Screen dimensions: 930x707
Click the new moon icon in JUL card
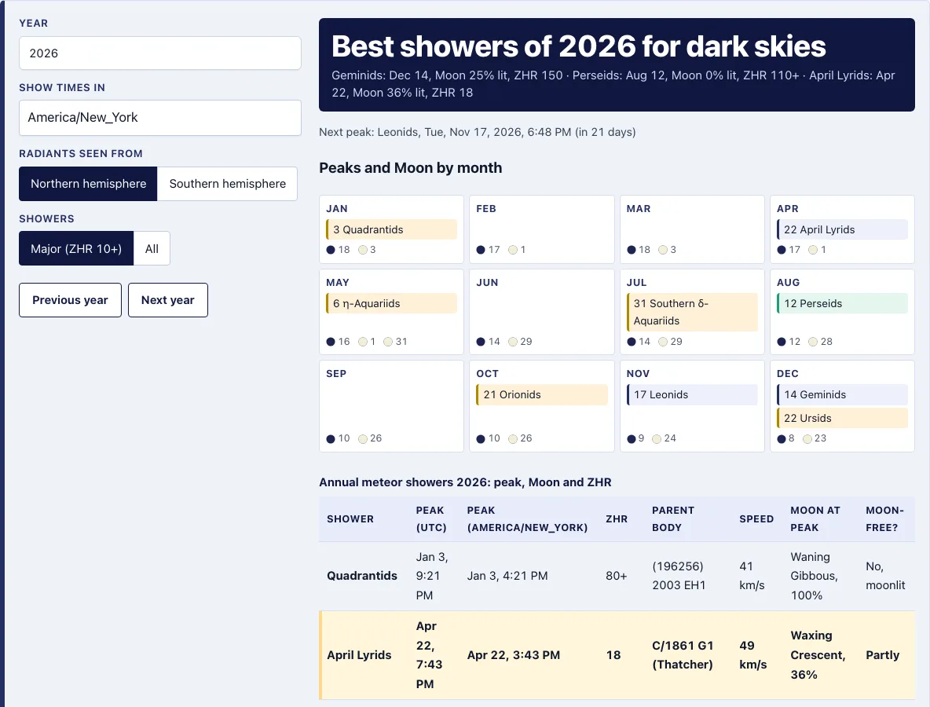click(x=632, y=342)
